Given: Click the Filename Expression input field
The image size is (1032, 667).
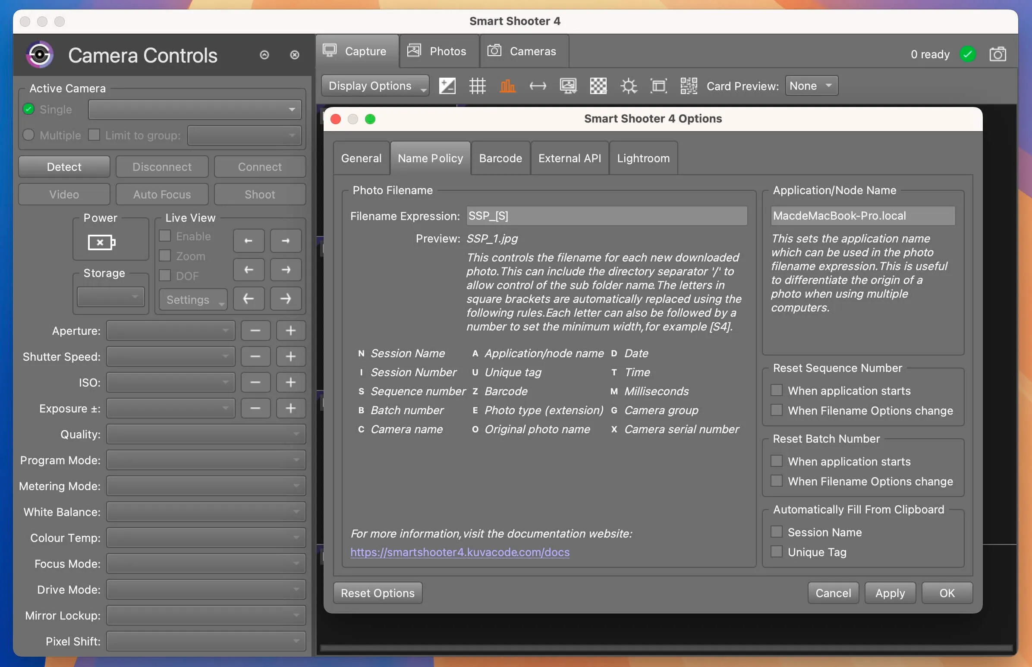Looking at the screenshot, I should (607, 216).
